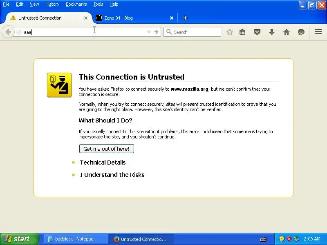Screen dimensions: 327x245
Task: Show bookmarks list icon
Action: click(x=242, y=32)
